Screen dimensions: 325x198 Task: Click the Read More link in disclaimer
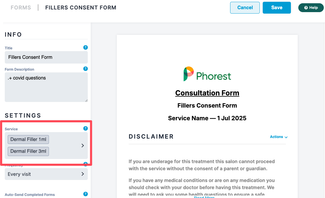click(204, 197)
